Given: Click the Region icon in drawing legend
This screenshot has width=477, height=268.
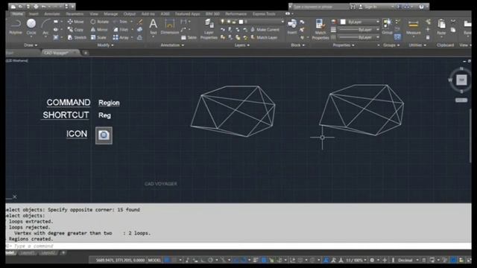Looking at the screenshot, I should [104, 135].
